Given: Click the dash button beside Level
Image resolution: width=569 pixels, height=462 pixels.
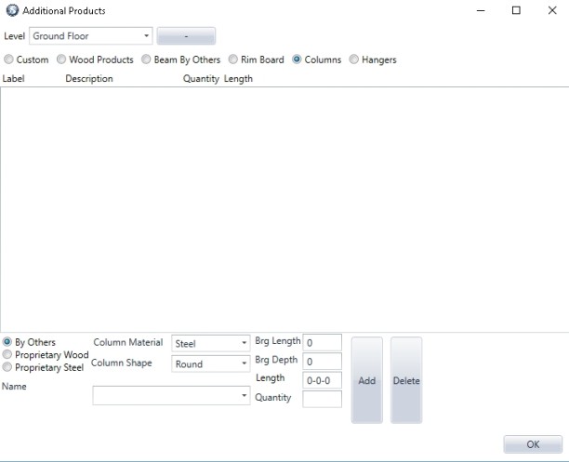Looking at the screenshot, I should pos(186,36).
